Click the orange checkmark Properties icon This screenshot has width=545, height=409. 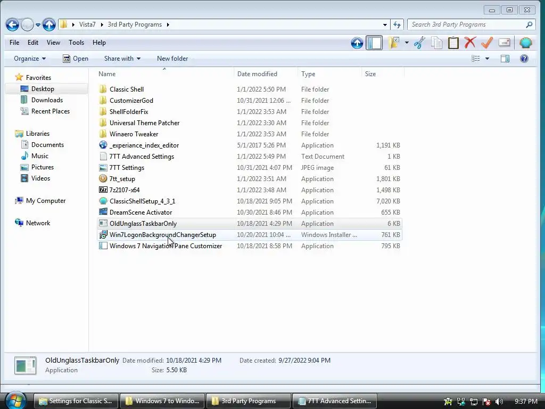click(487, 43)
